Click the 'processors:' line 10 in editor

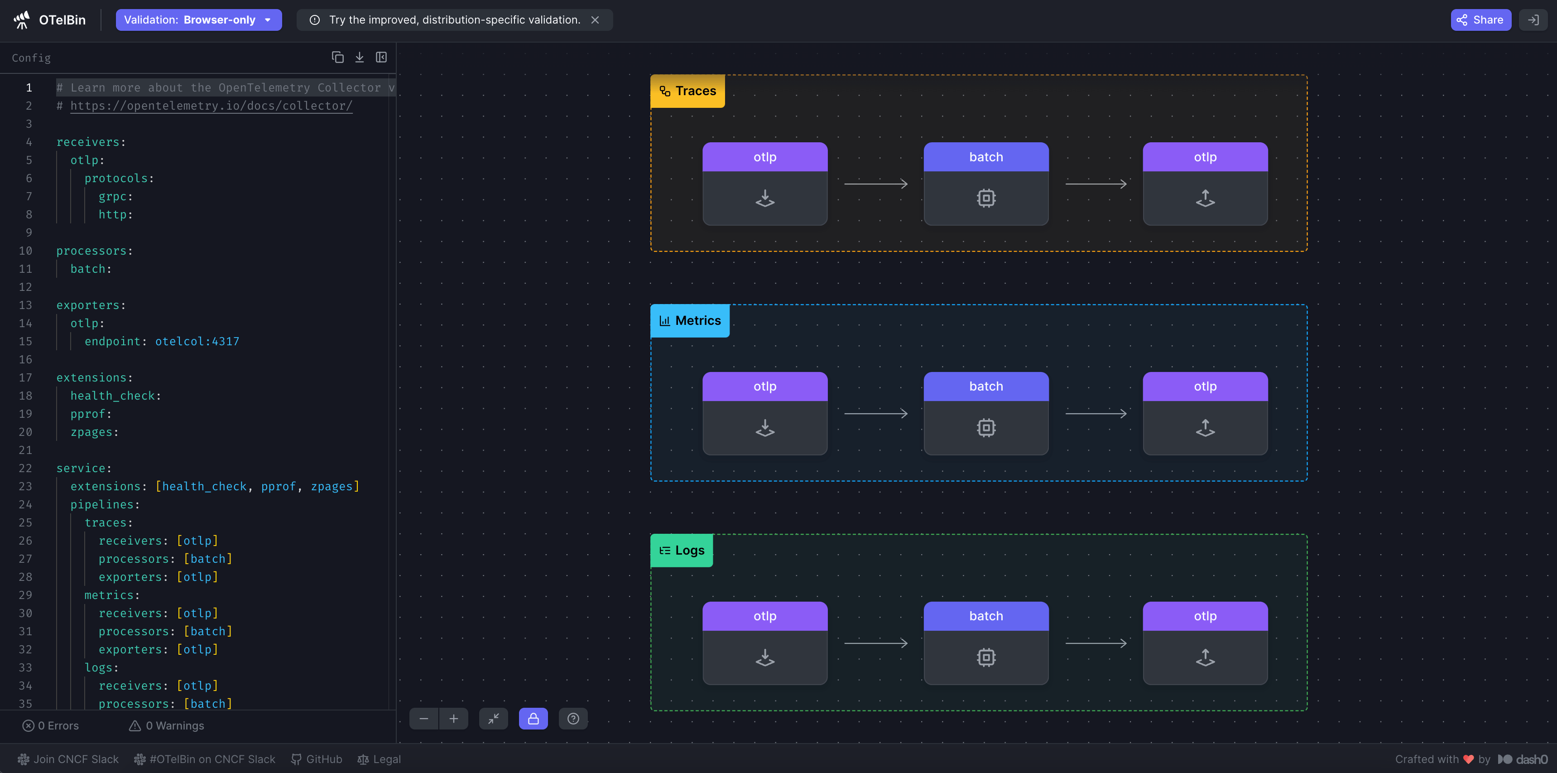(x=94, y=251)
